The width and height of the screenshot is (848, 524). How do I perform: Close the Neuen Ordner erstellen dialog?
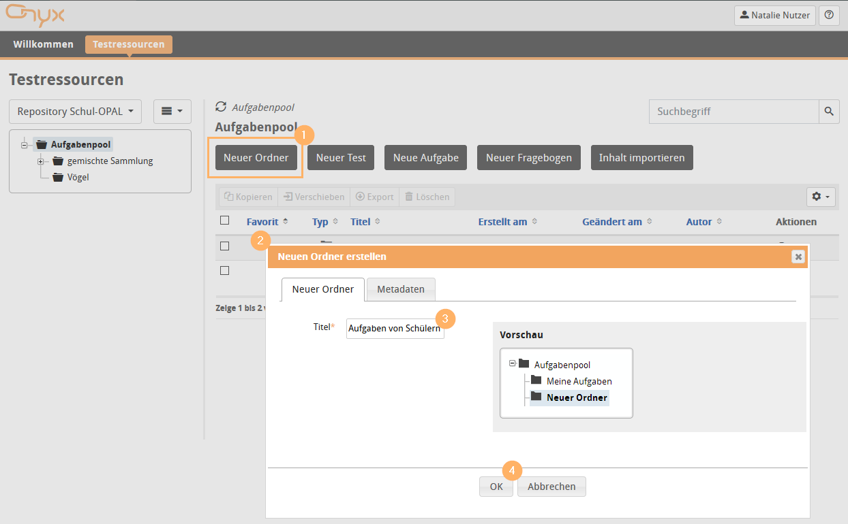tap(798, 257)
